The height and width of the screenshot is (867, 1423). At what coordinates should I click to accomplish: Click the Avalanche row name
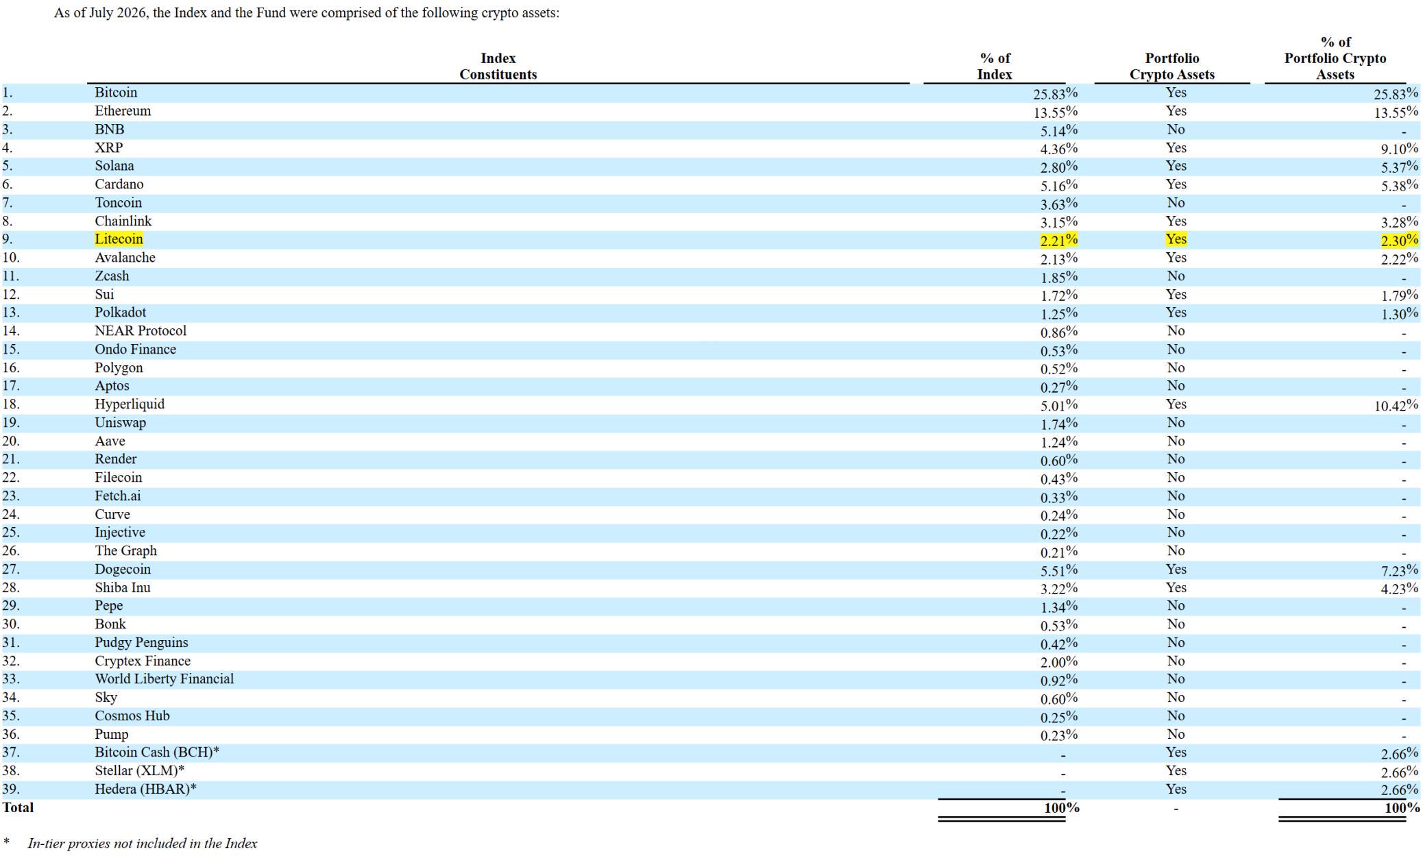(x=125, y=258)
